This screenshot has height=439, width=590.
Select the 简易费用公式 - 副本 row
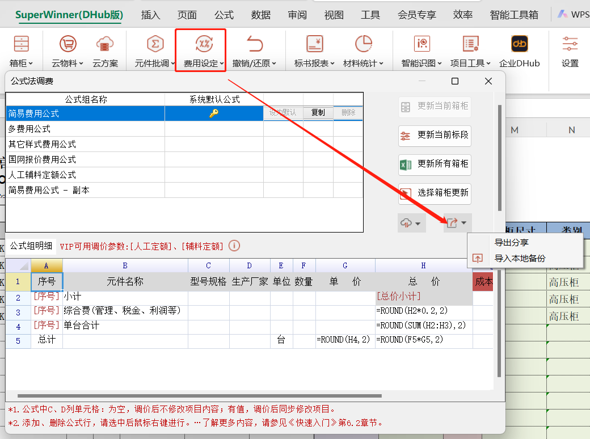pos(184,191)
